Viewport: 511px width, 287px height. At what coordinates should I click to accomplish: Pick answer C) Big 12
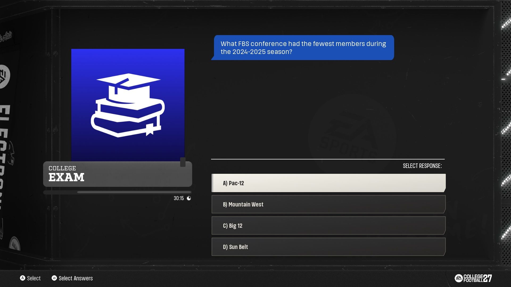point(328,226)
